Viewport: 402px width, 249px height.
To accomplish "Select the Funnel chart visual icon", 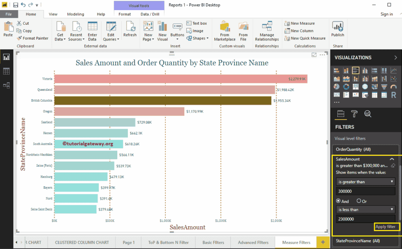I will coord(384,86).
